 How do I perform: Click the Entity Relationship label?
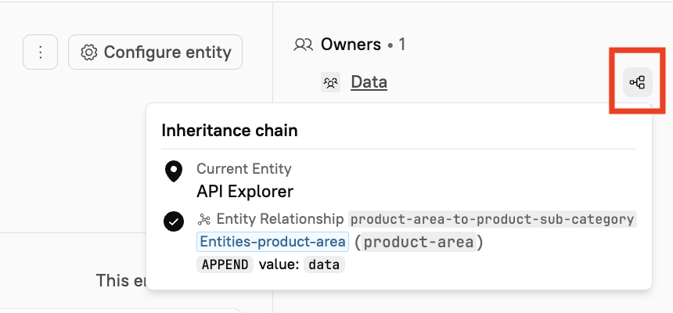(280, 219)
